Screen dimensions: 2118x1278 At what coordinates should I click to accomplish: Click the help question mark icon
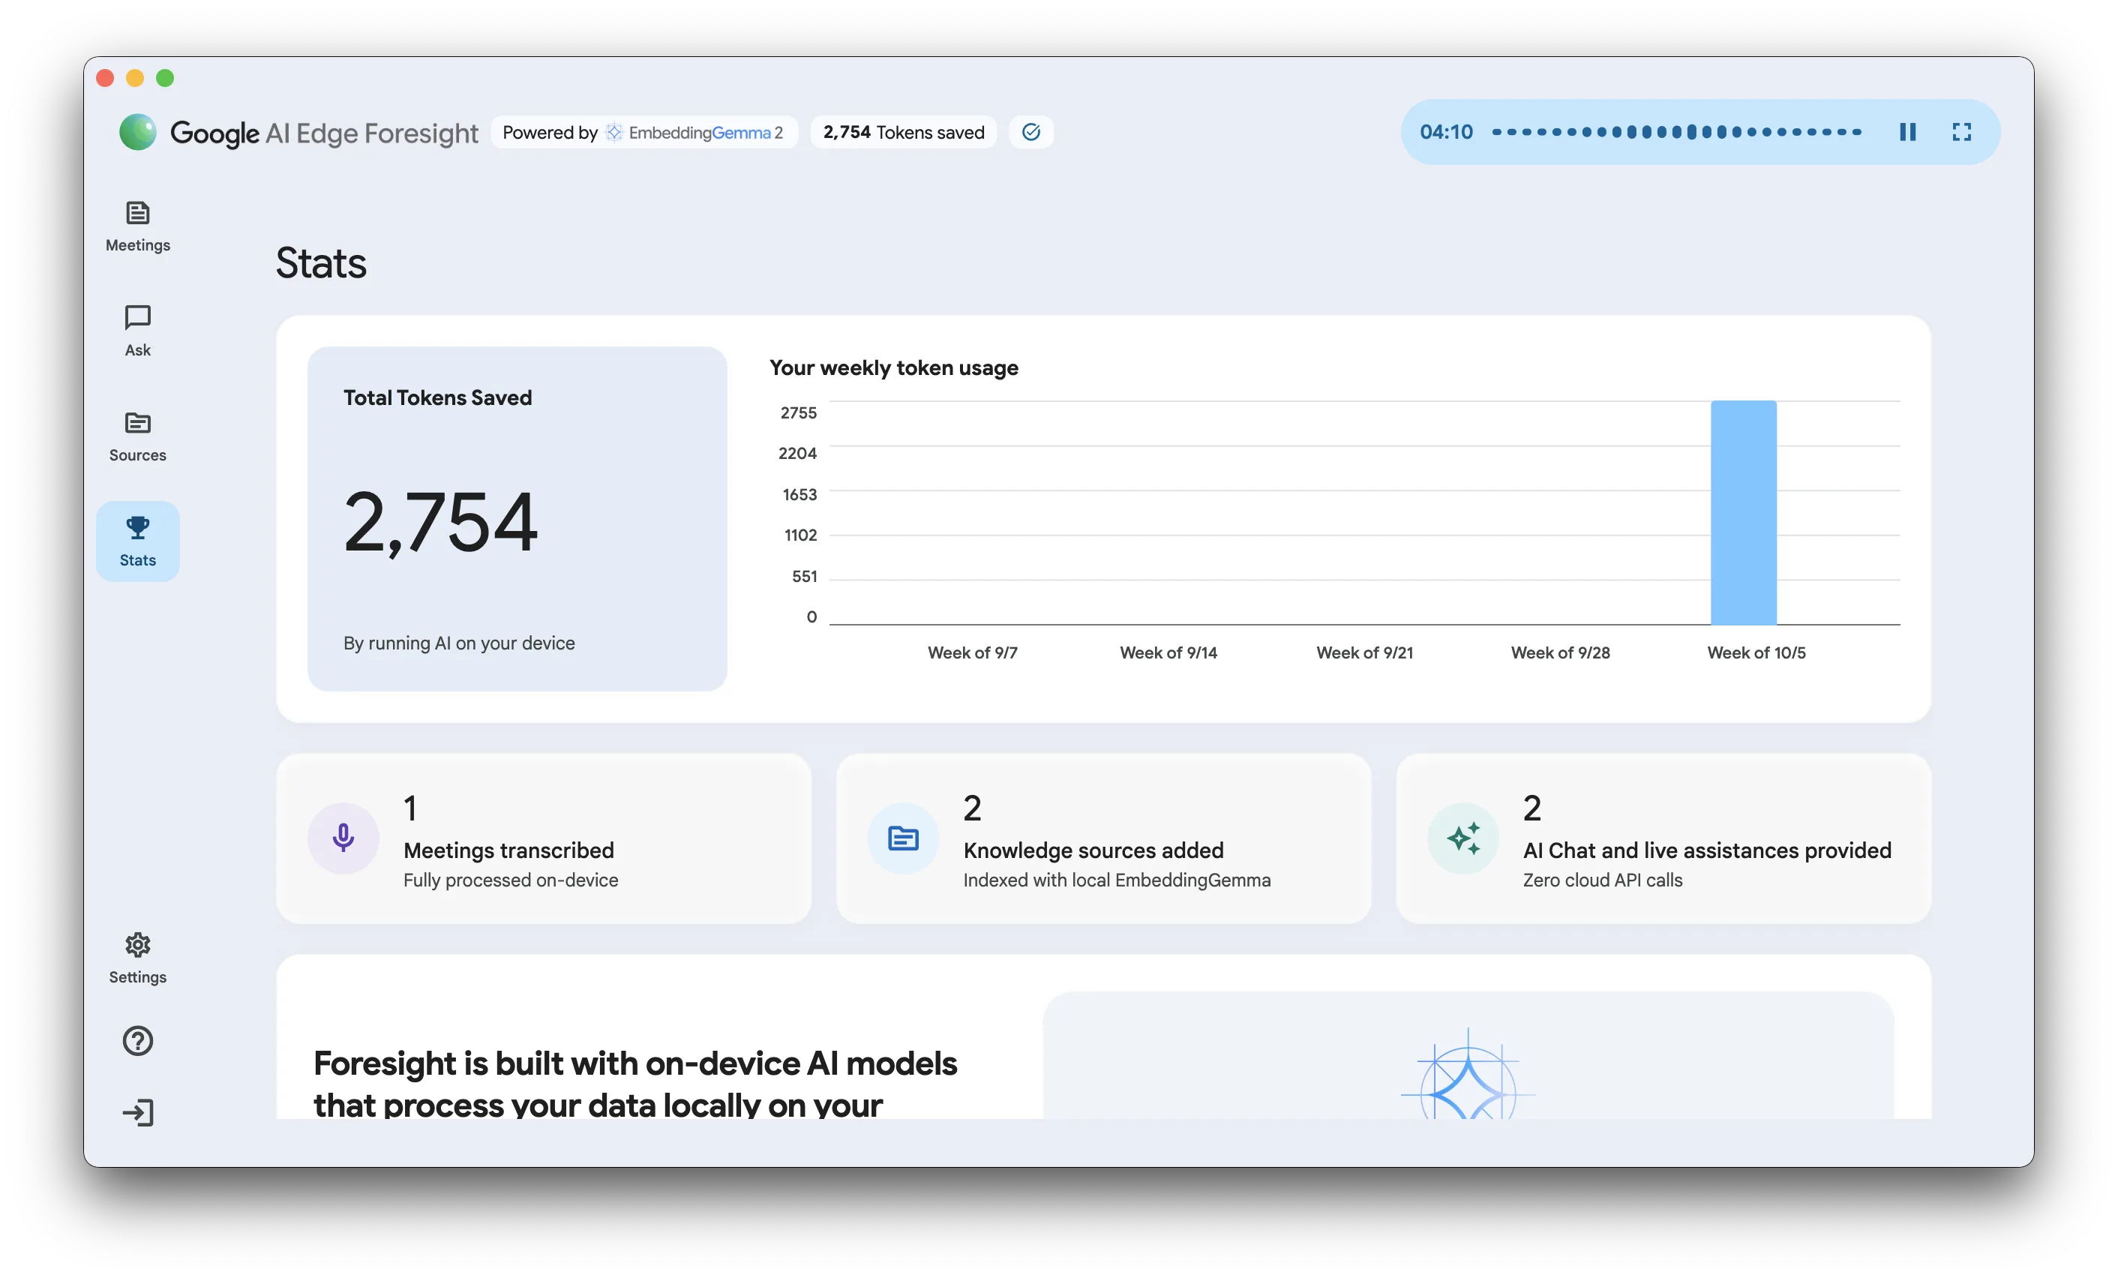(137, 1041)
